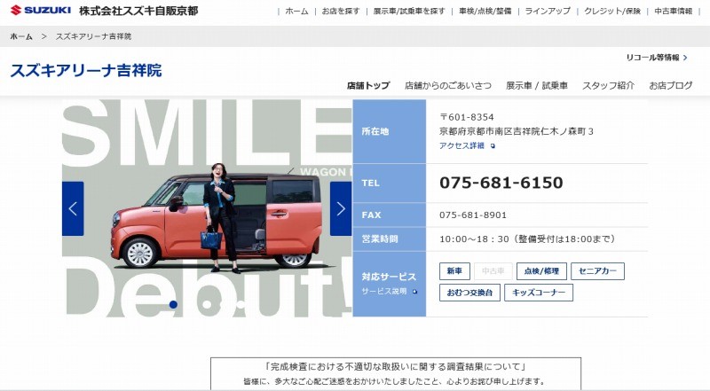Image resolution: width=710 pixels, height=391 pixels.
Task: Click chevron beside リコール等情報
Action: click(x=685, y=58)
